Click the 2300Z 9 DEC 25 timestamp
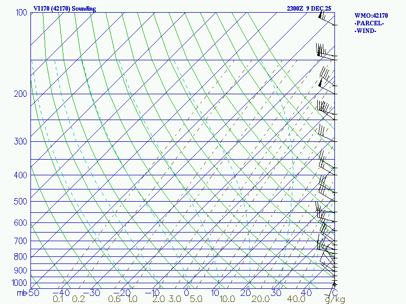The image size is (406, 304). pos(309,9)
